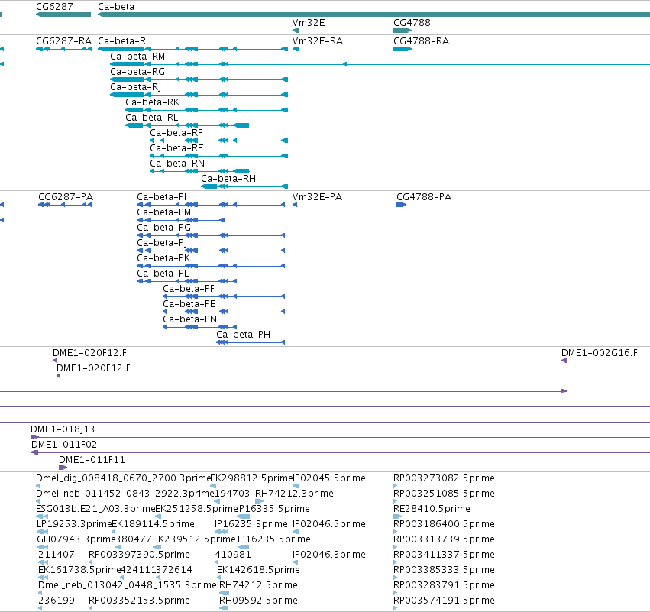Click the Vm32E-RA transcript label

(318, 41)
